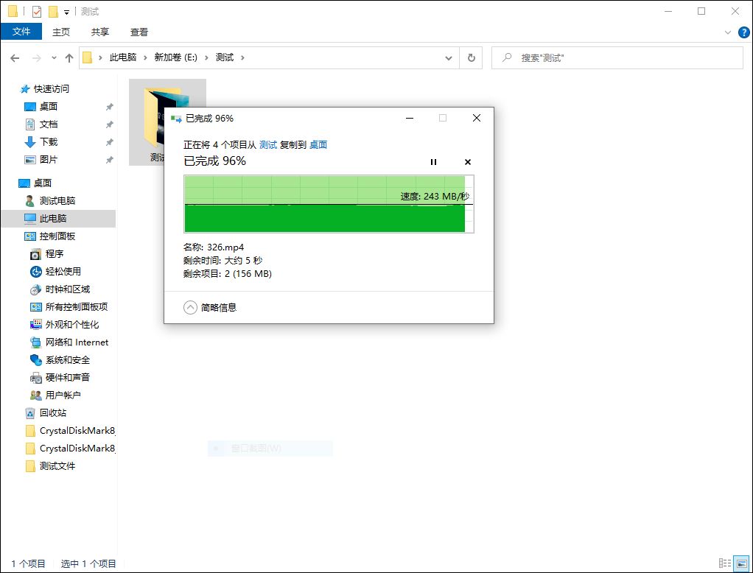753x573 pixels.
Task: Open customize quick access toolbar dropdown
Action: [x=67, y=12]
